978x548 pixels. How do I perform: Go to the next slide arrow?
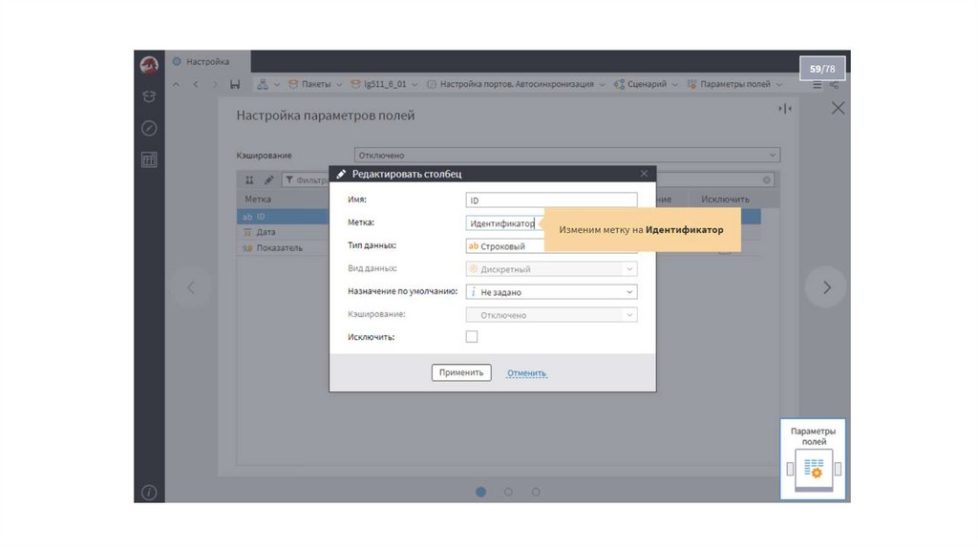click(x=826, y=287)
